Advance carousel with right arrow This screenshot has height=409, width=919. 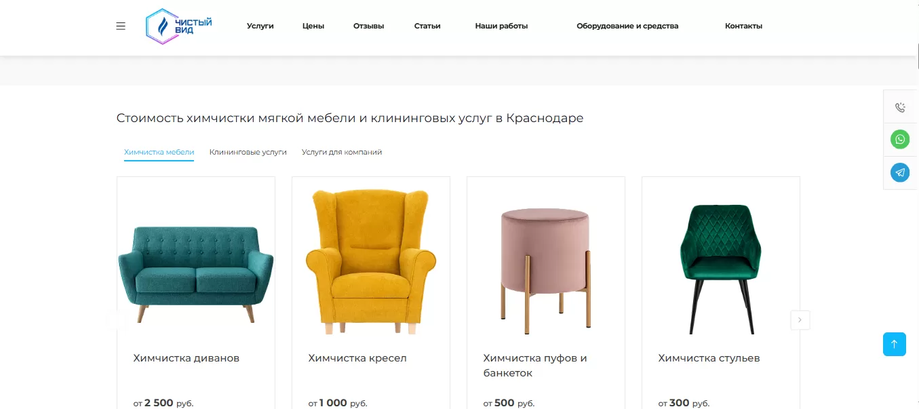click(800, 319)
